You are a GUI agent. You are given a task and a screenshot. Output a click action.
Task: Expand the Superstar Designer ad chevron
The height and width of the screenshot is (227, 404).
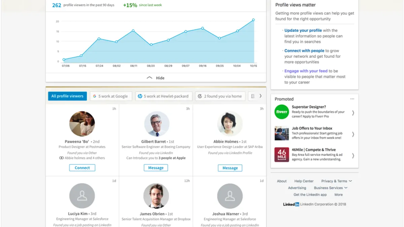pos(353,113)
